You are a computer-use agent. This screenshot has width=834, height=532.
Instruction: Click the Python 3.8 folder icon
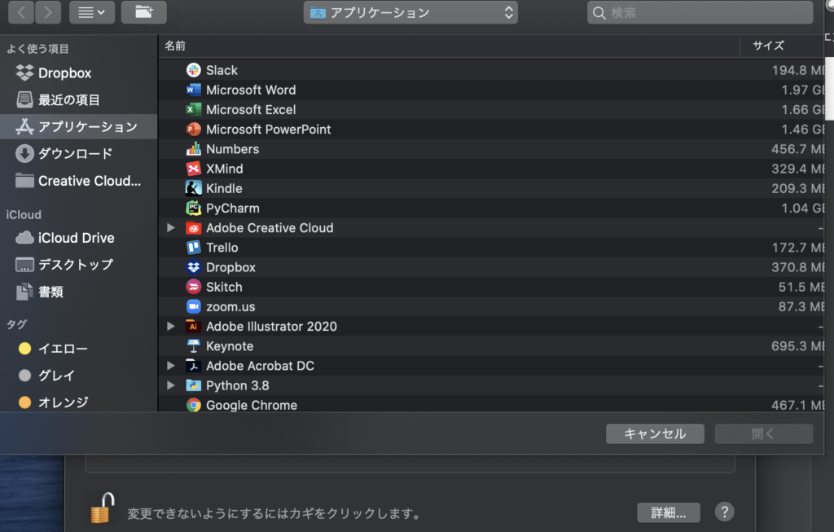click(193, 385)
